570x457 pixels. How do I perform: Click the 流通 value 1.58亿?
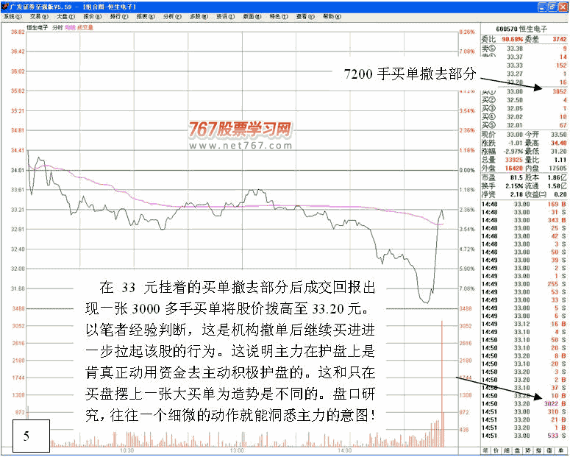tap(557, 186)
